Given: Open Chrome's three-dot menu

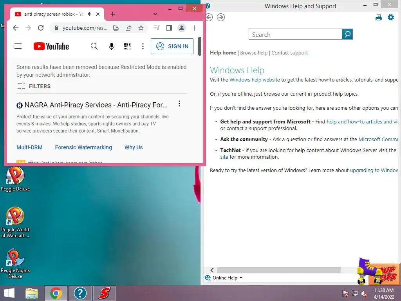Looking at the screenshot, I should 194,28.
